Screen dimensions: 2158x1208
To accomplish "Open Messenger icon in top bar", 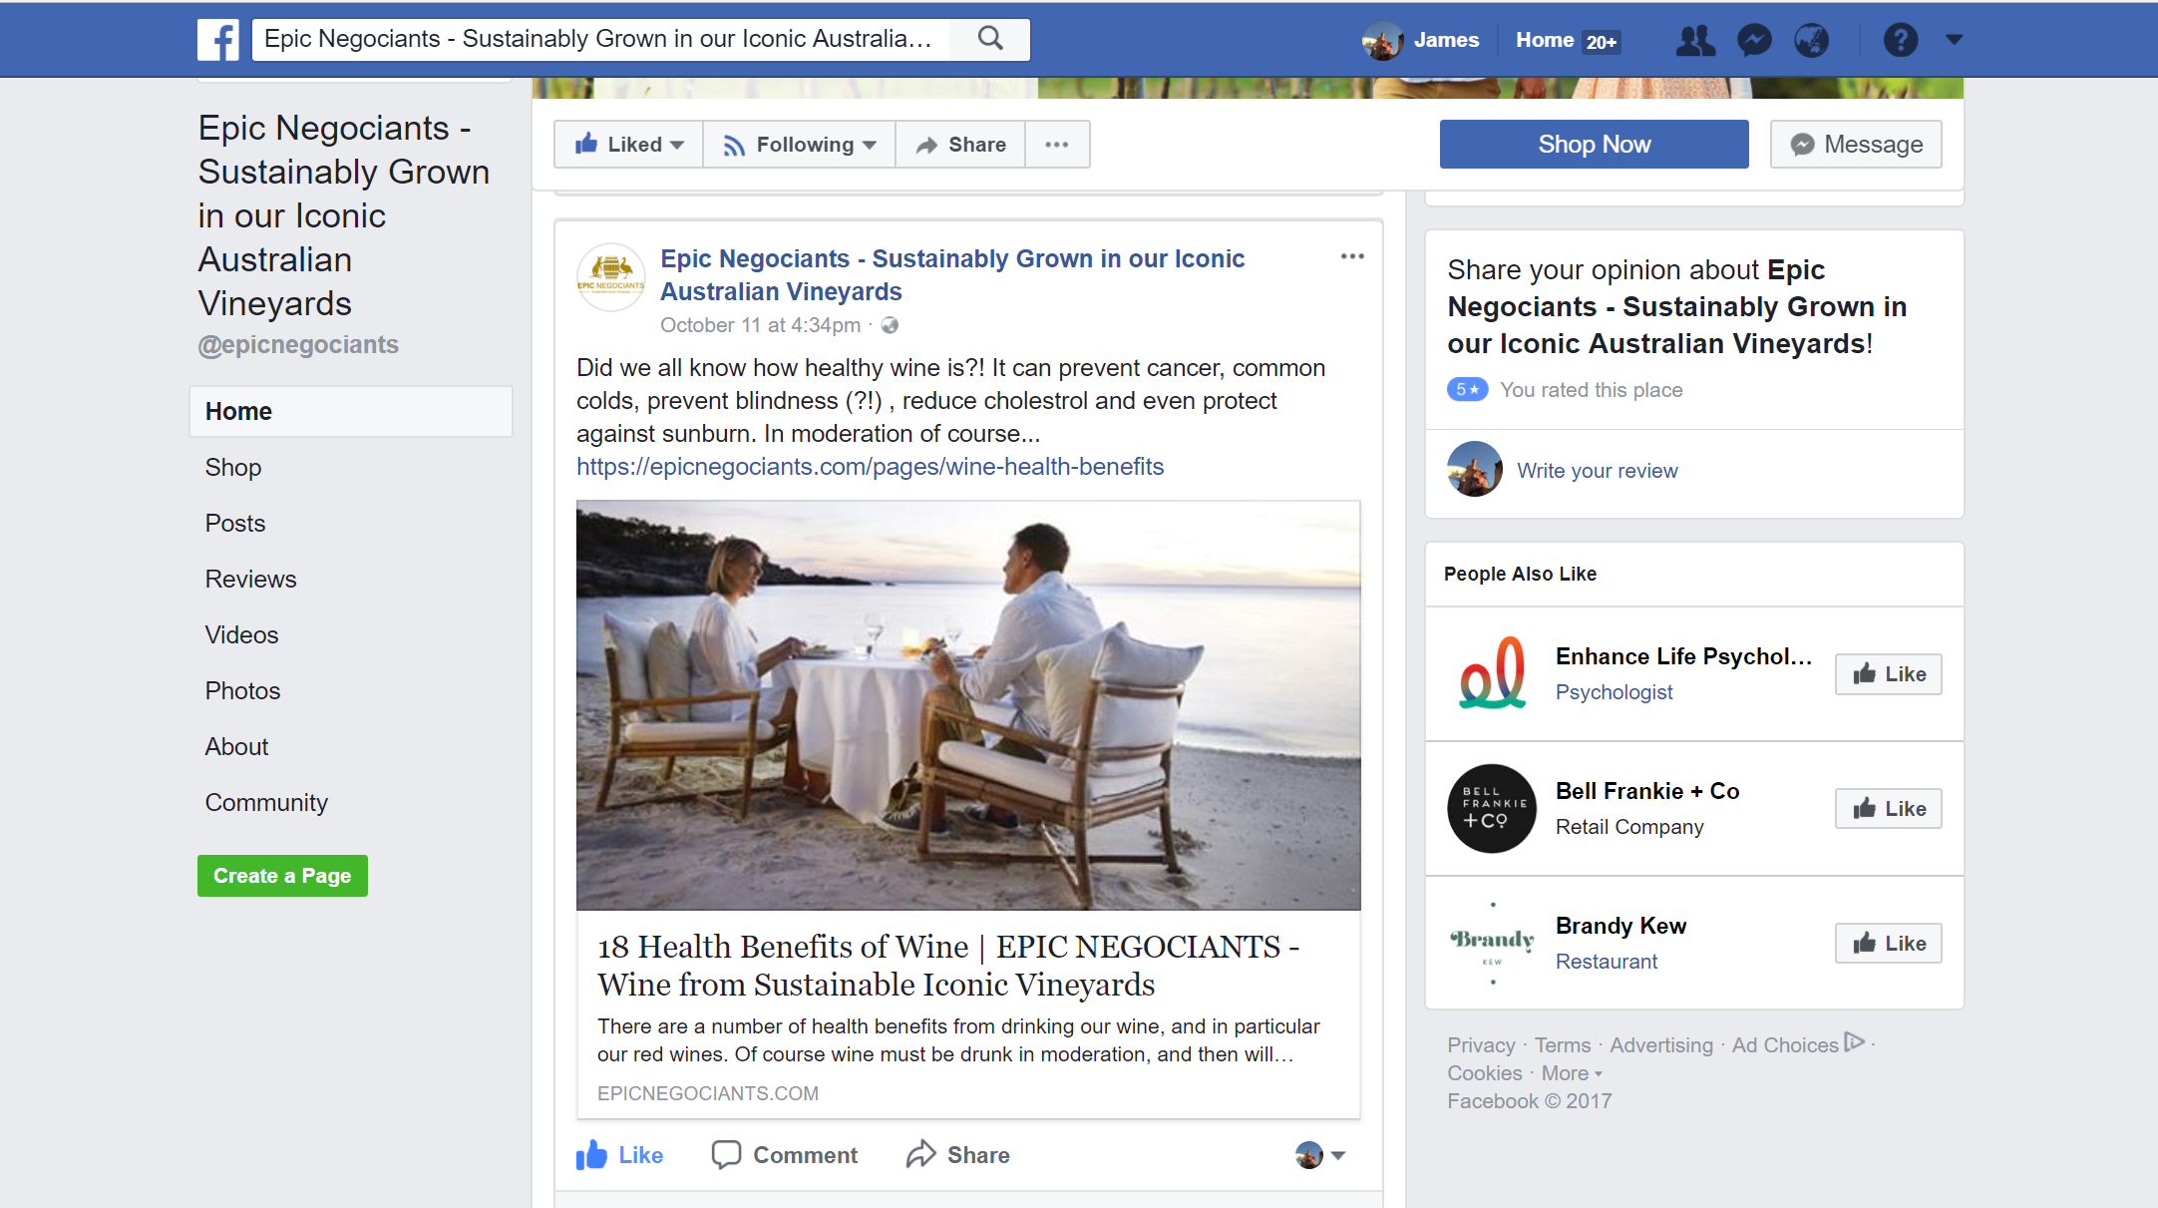I will click(x=1754, y=40).
